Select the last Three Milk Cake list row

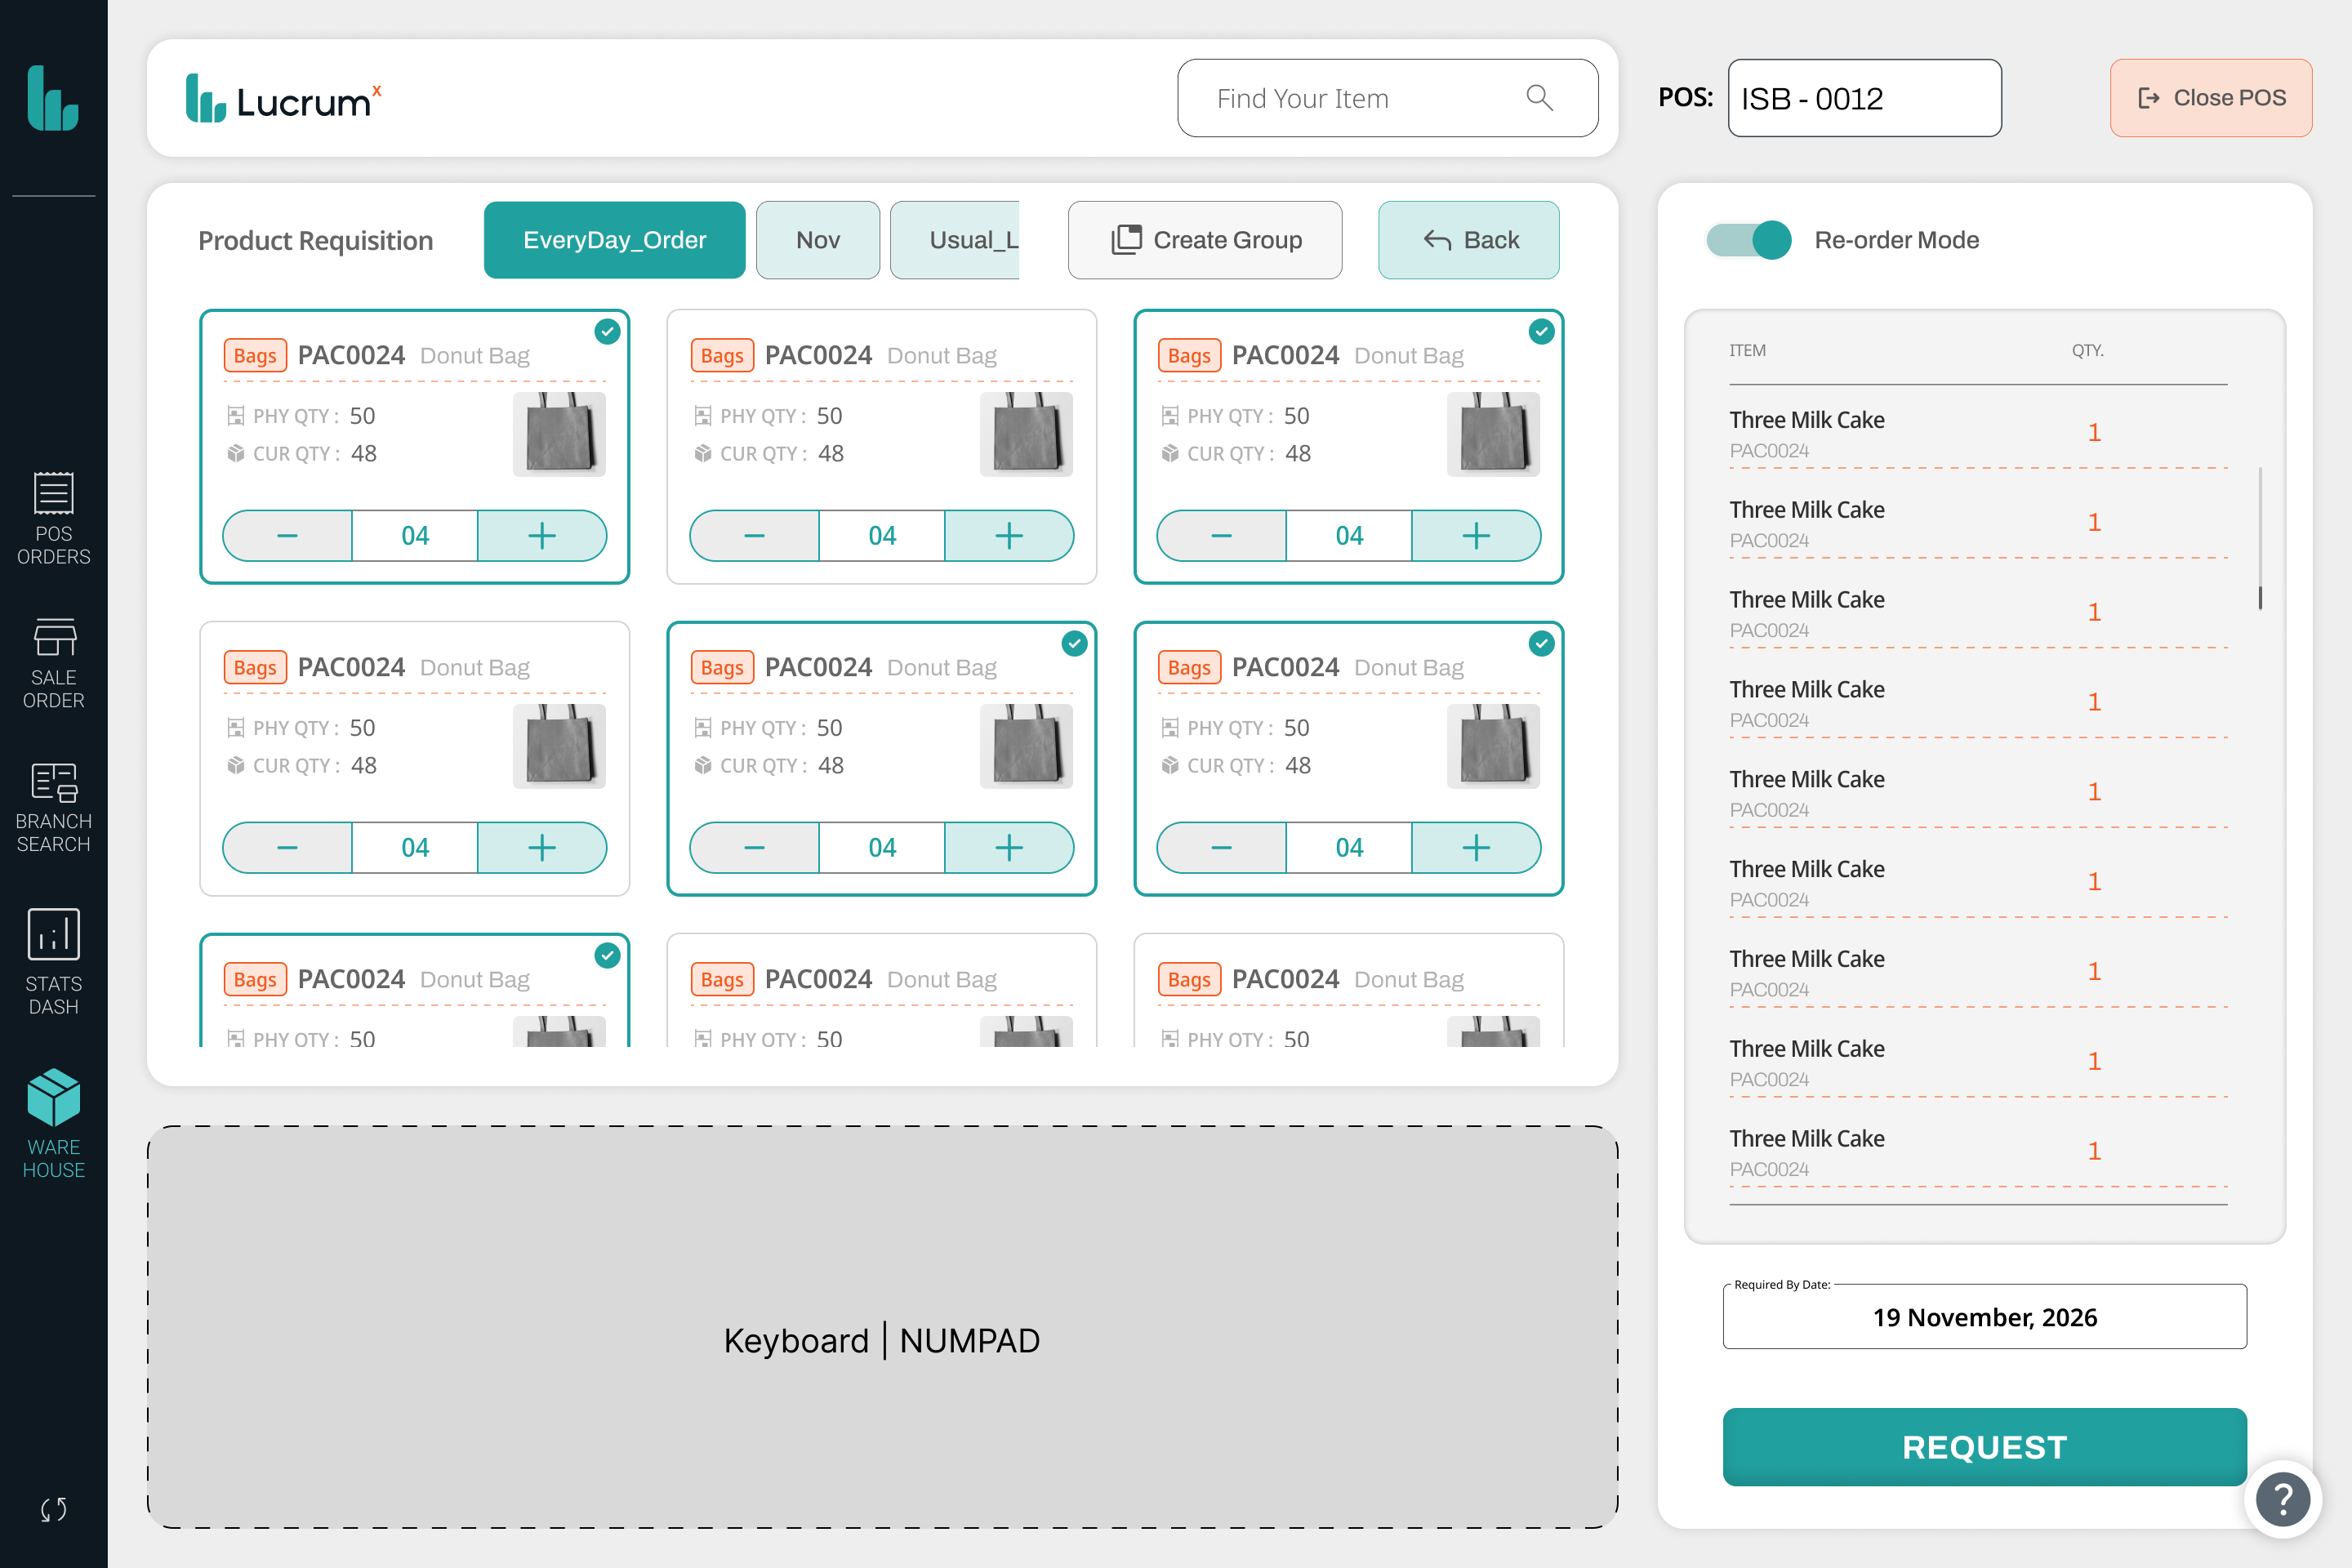[x=1978, y=1152]
